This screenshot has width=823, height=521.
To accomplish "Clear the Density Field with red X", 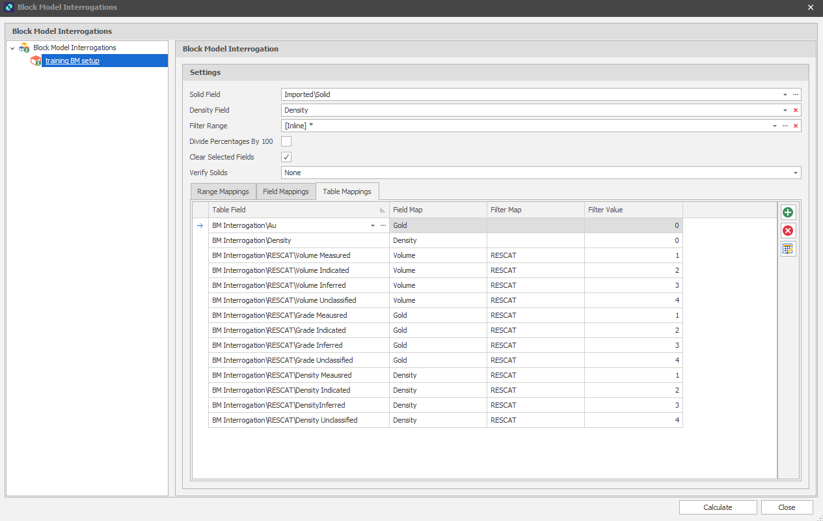I will (x=795, y=110).
